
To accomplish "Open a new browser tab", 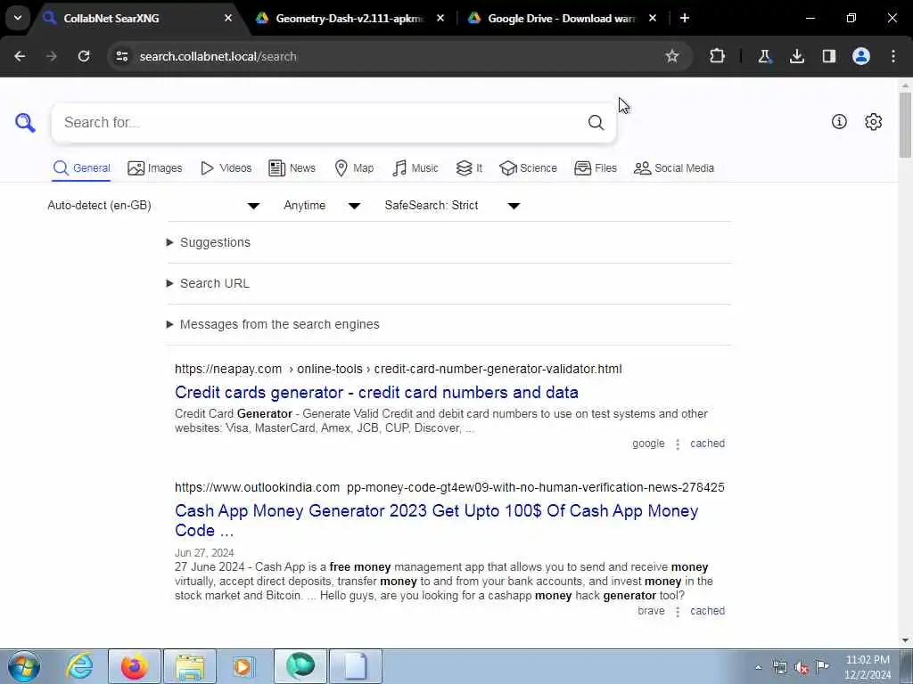I will coord(685,18).
